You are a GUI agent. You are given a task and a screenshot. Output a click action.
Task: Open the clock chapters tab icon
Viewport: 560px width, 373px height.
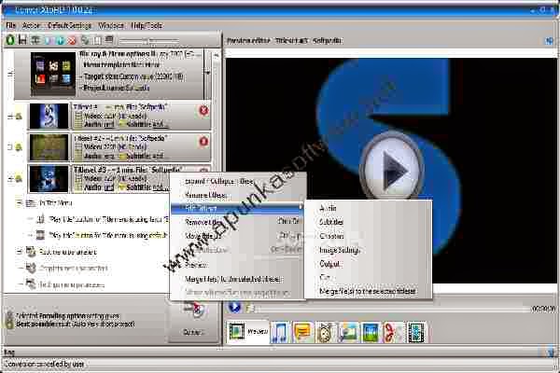coord(324,332)
